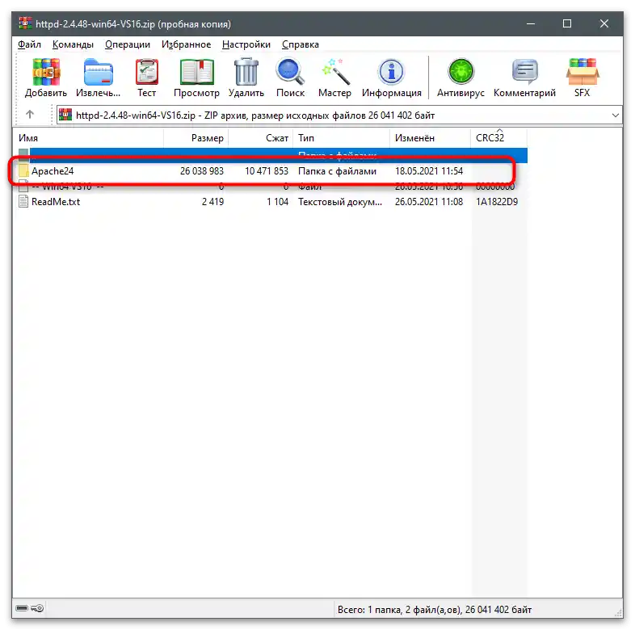
Task: Open the Настройки menu
Action: pos(246,44)
